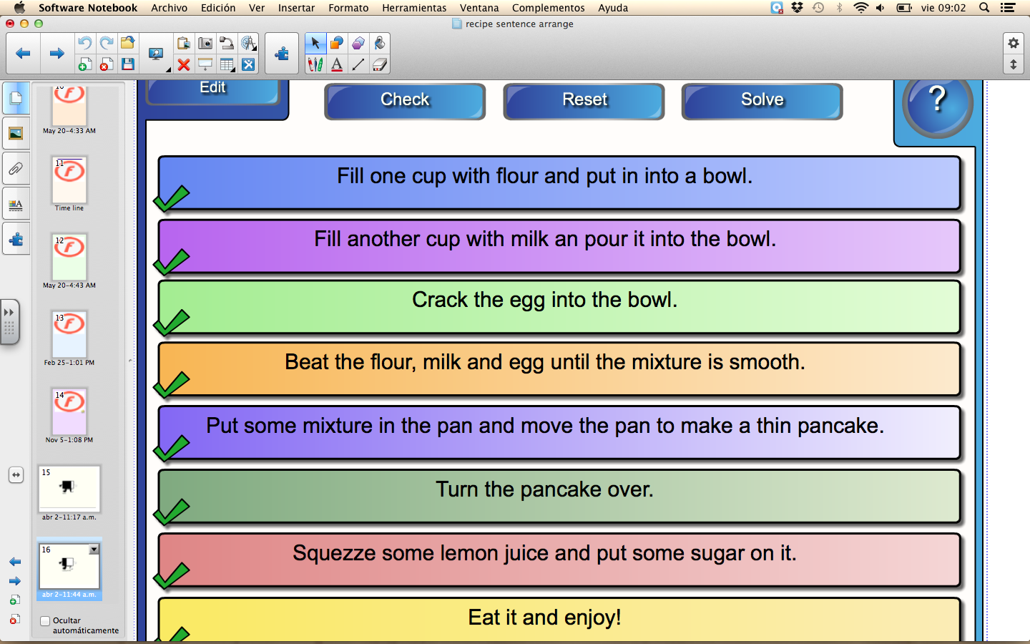Open the Add-ons sidebar puzzle tab
This screenshot has width=1030, height=644.
coord(16,240)
